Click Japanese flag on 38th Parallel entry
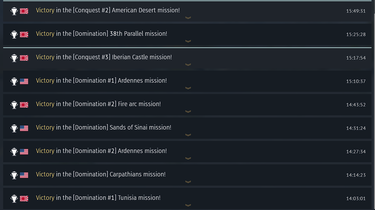 coord(24,35)
